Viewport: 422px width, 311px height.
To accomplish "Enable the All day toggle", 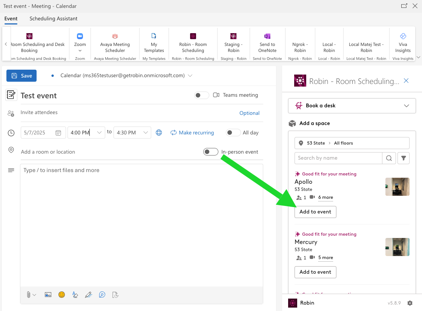I will tap(233, 133).
